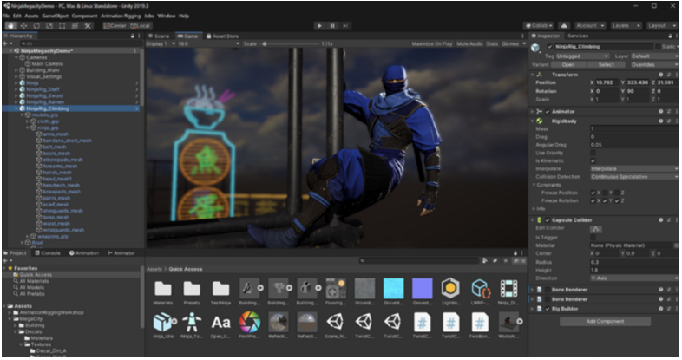Switch to the Services tab
Image resolution: width=682 pixels, height=360 pixels.
click(578, 36)
